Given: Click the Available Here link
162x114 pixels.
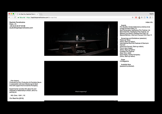Looking at the screenshot, I should (x=126, y=64).
